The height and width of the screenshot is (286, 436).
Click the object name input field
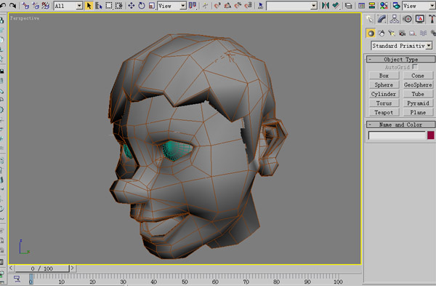[x=397, y=135]
